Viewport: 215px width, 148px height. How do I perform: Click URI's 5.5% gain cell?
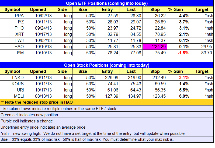tap(179, 90)
